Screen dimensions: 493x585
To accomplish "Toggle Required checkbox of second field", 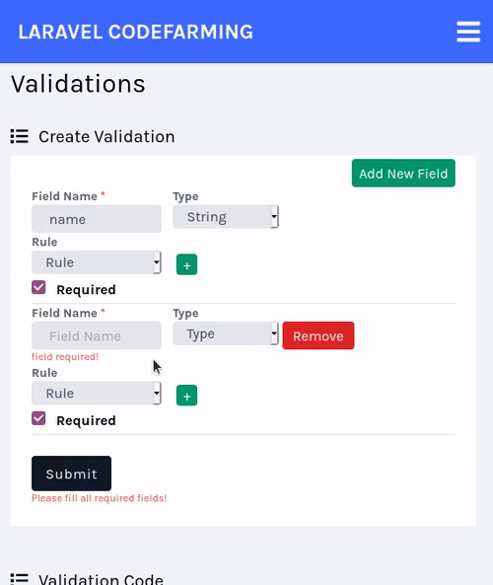I will [38, 418].
